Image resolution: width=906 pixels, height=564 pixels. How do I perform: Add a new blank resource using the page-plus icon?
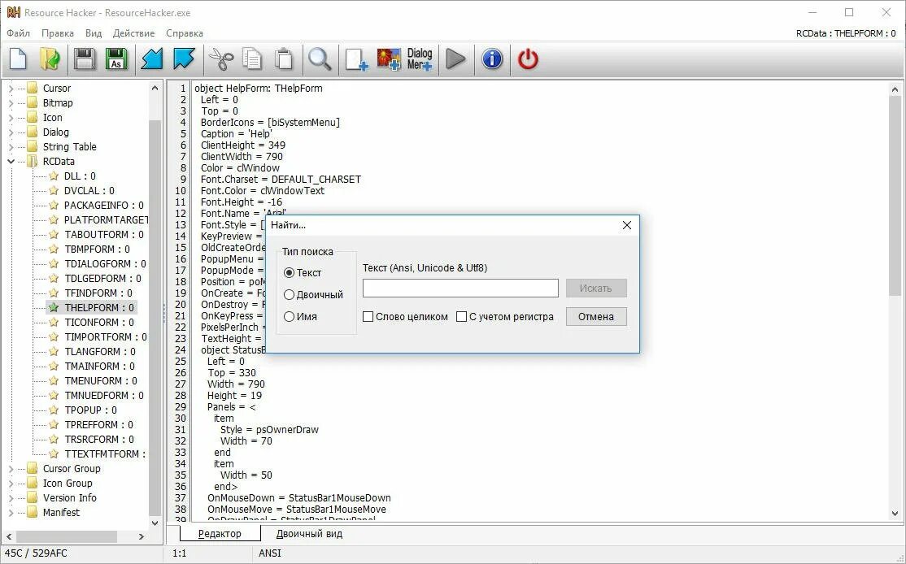(356, 59)
